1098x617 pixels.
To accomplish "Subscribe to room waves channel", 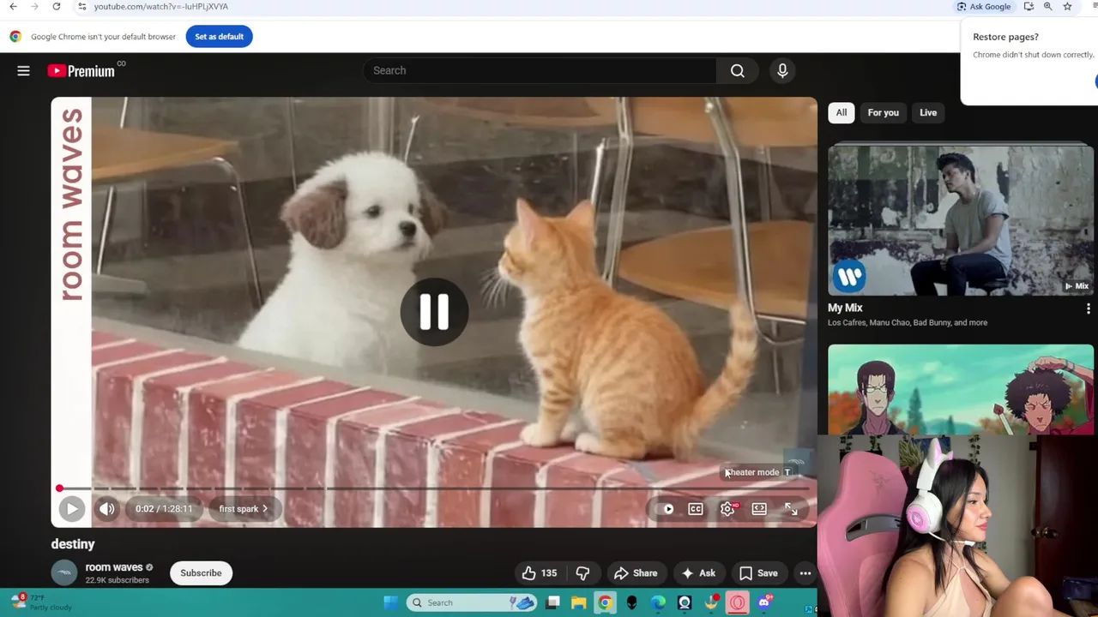I will pyautogui.click(x=201, y=573).
